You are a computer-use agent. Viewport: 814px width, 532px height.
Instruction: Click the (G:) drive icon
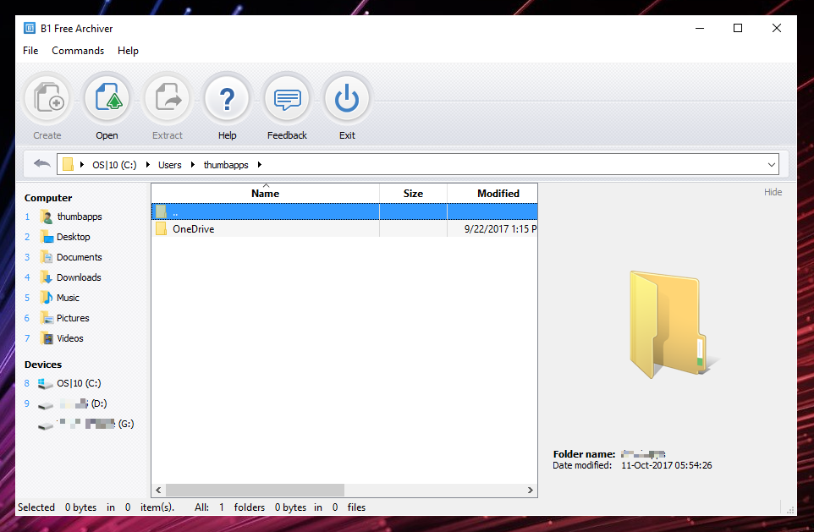[45, 425]
